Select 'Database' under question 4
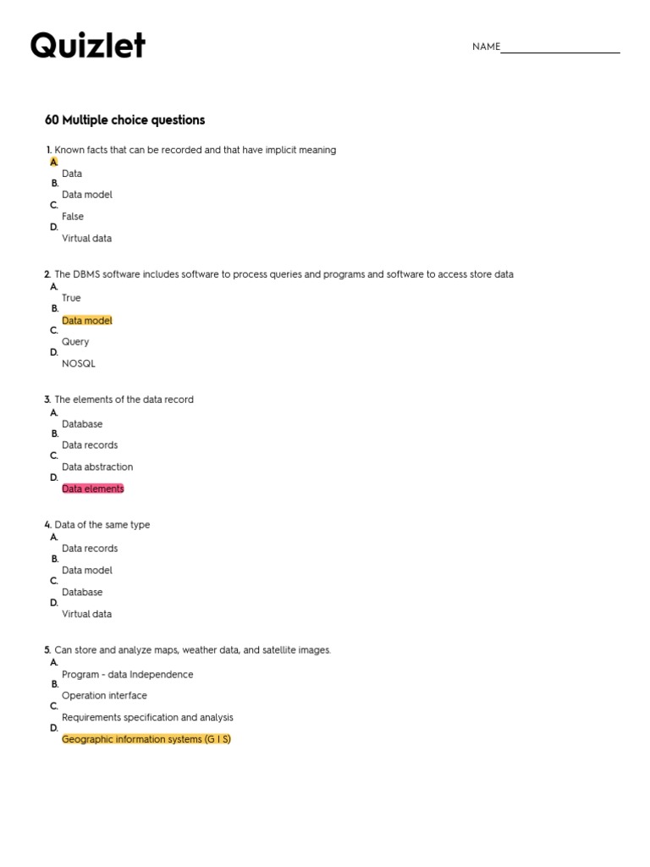Image resolution: width=650 pixels, height=867 pixels. [82, 593]
